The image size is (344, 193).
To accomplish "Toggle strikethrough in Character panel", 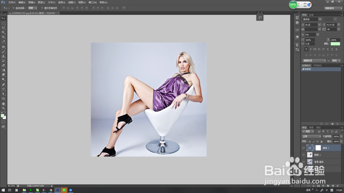I will pos(336,49).
